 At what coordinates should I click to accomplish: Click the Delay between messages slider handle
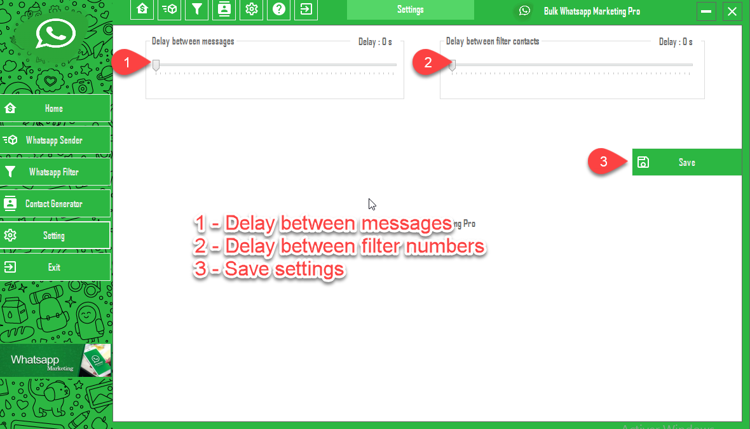(156, 65)
